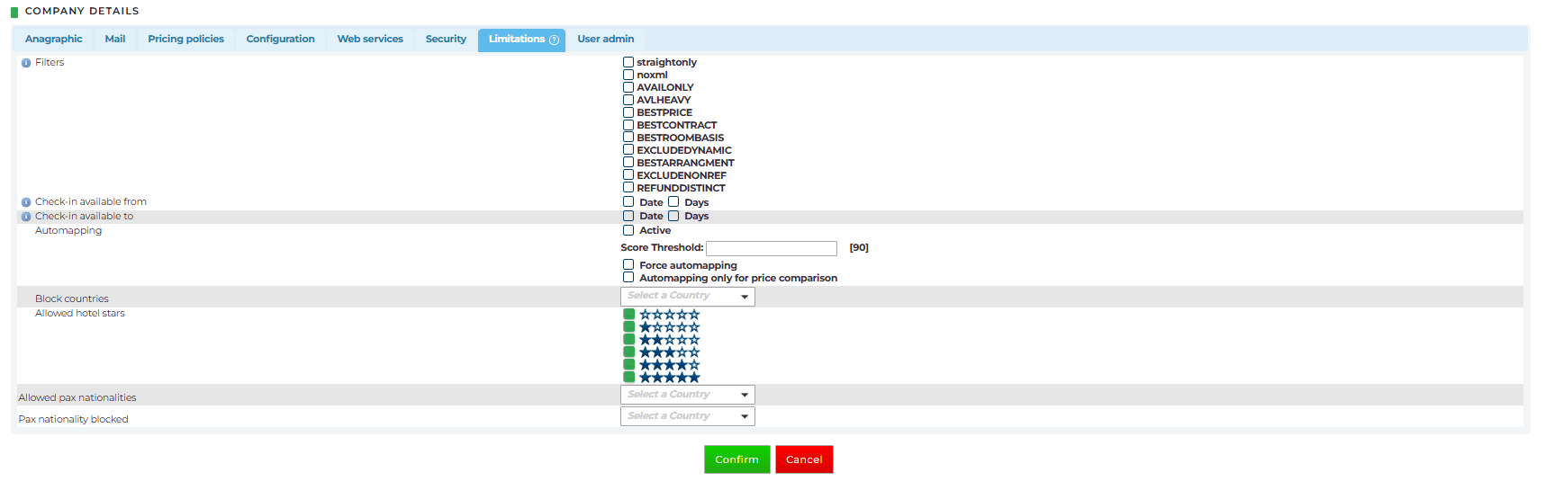Viewport: 1545px width, 481px height.
Task: Open the Block countries dropdown
Action: point(687,296)
